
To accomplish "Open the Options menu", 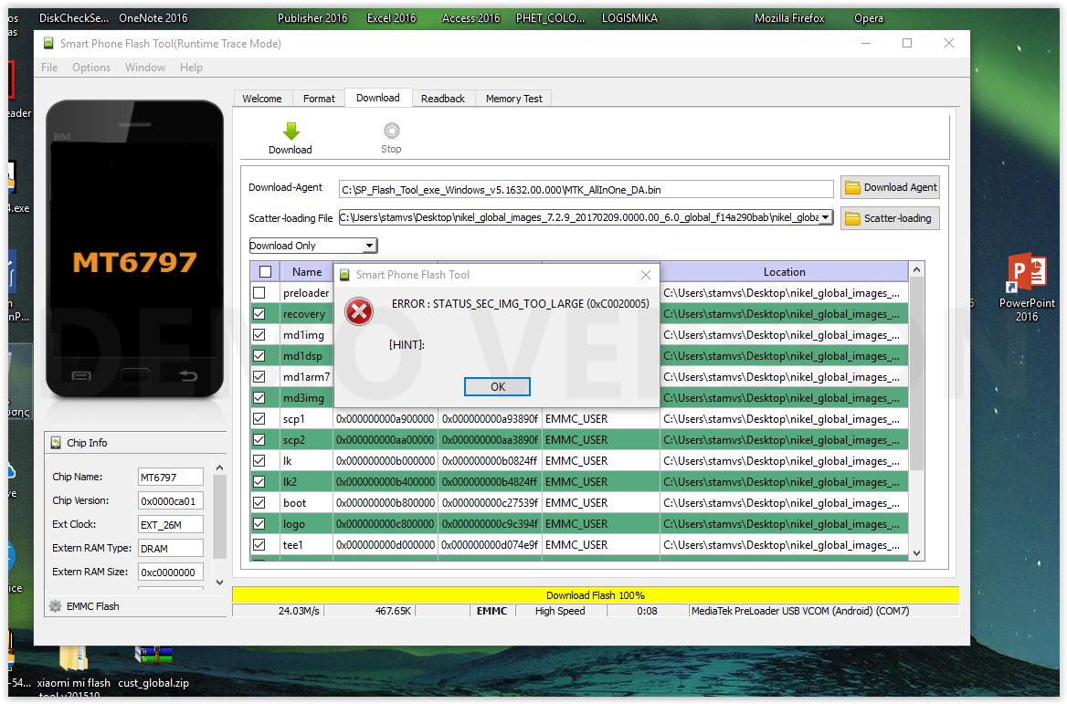I will click(x=91, y=68).
